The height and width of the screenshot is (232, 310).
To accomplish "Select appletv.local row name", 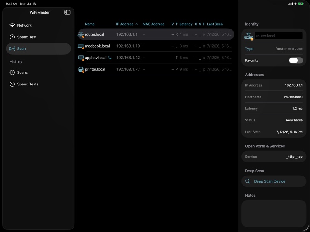I will pyautogui.click(x=95, y=58).
